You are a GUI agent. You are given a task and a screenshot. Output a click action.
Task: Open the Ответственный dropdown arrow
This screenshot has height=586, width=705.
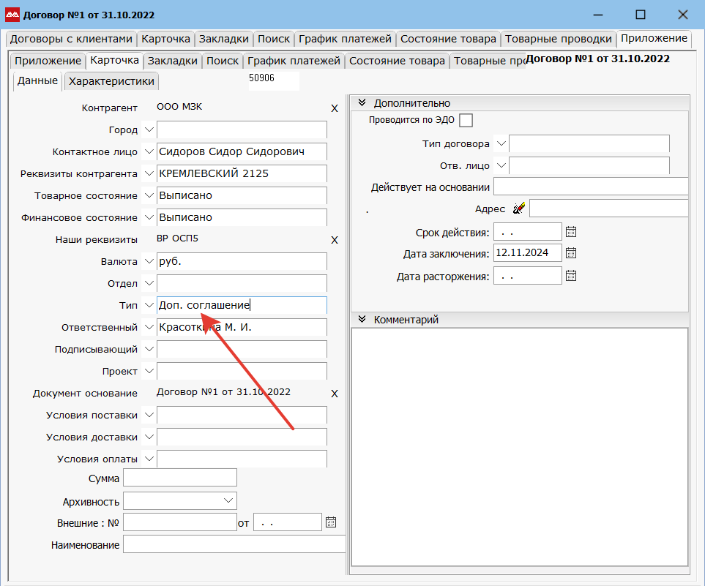149,327
